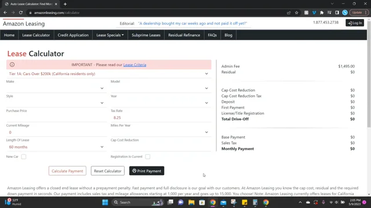The width and height of the screenshot is (371, 208).
Task: Check the New Car checkbox
Action: pyautogui.click(x=23, y=157)
